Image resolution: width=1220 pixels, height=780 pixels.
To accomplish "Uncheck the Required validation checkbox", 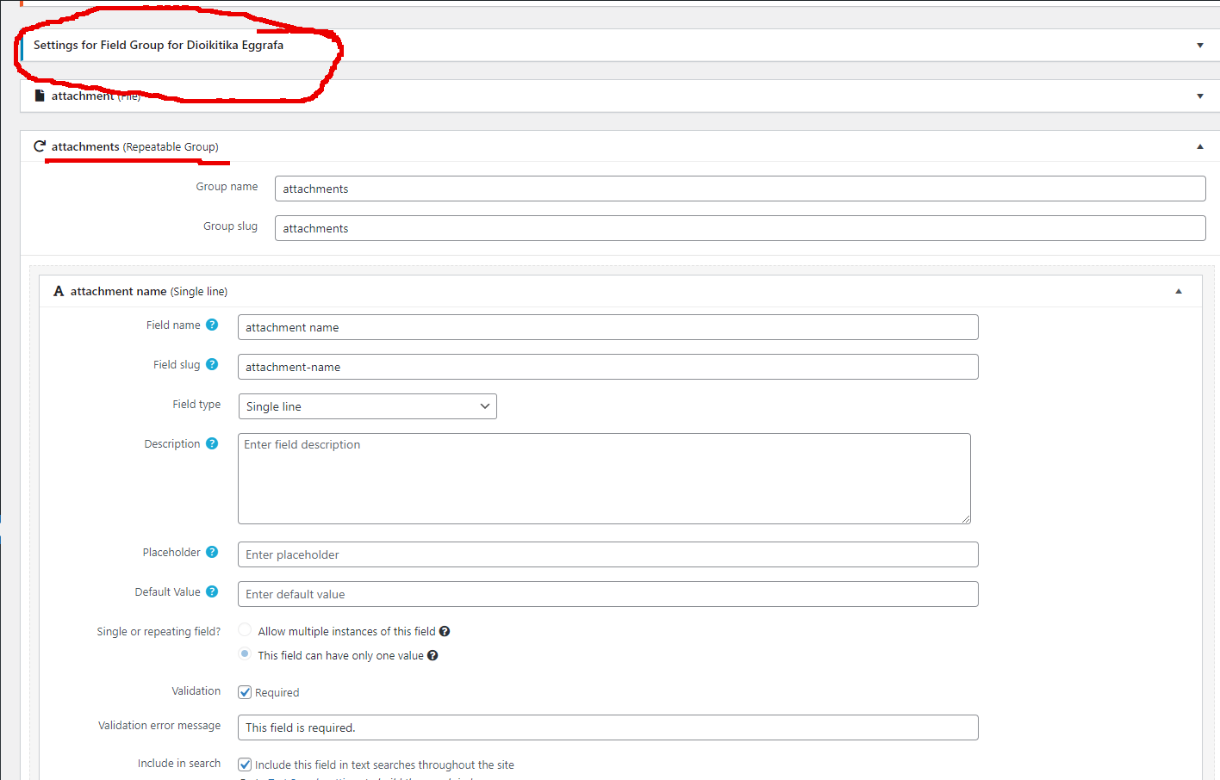I will tap(245, 692).
